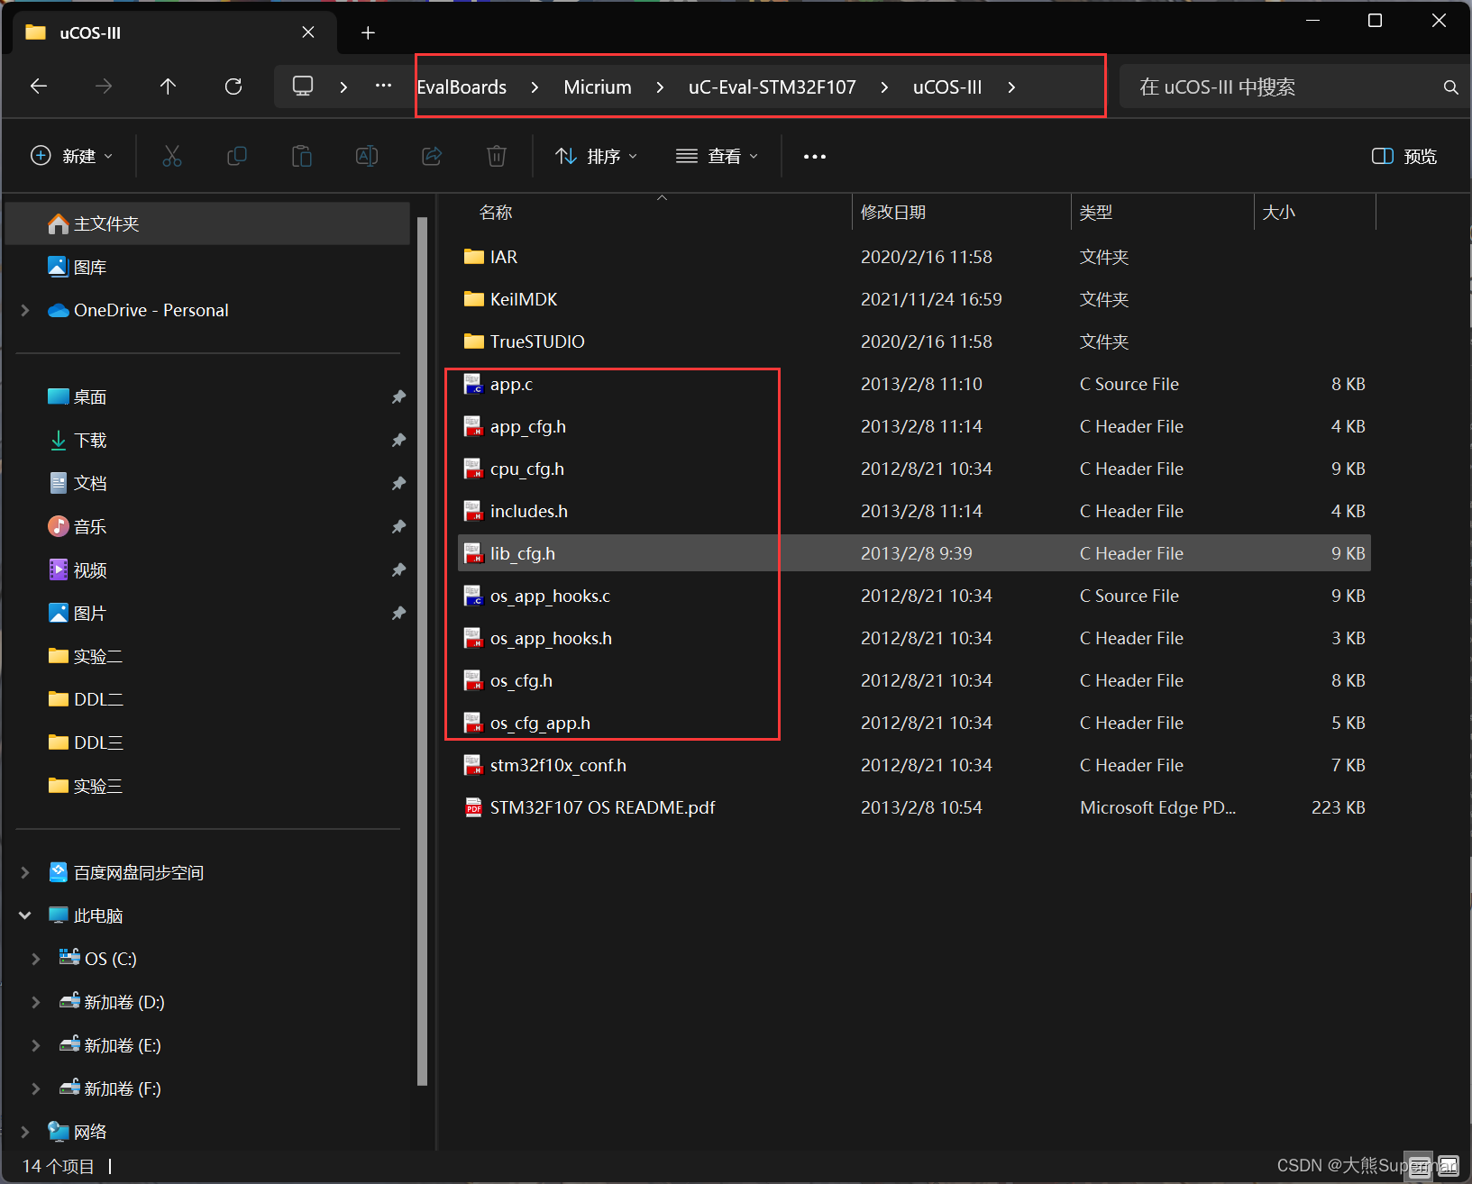The height and width of the screenshot is (1184, 1472).
Task: Switch to details view icon in status bar
Action: 1420,1166
